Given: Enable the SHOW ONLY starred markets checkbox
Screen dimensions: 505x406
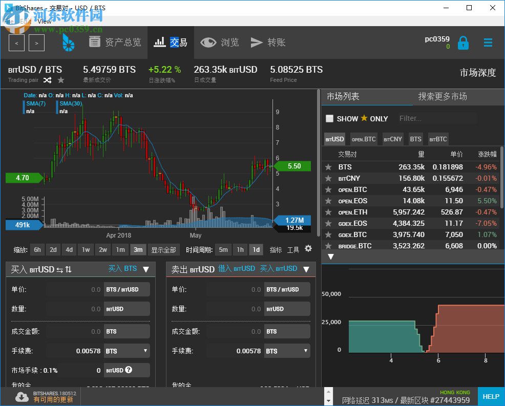Looking at the screenshot, I should (x=330, y=118).
